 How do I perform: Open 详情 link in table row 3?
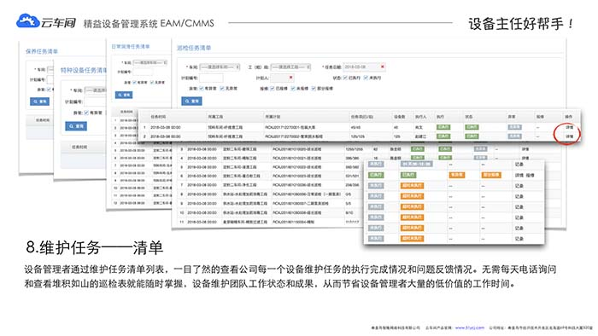click(x=525, y=149)
